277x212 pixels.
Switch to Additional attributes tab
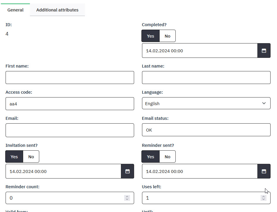click(57, 10)
